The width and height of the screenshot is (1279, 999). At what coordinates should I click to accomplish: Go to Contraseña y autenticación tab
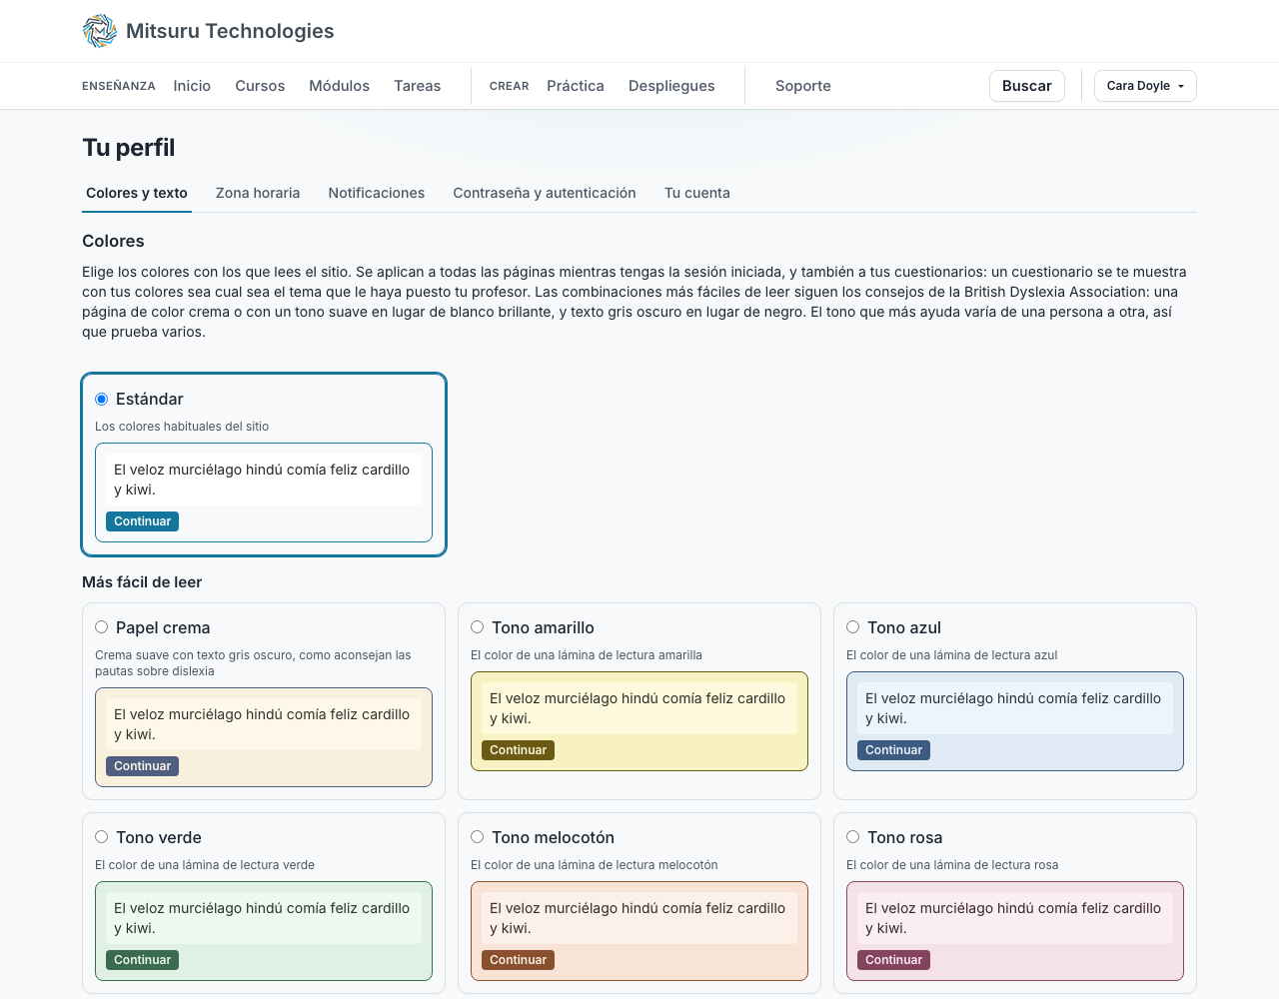point(545,193)
